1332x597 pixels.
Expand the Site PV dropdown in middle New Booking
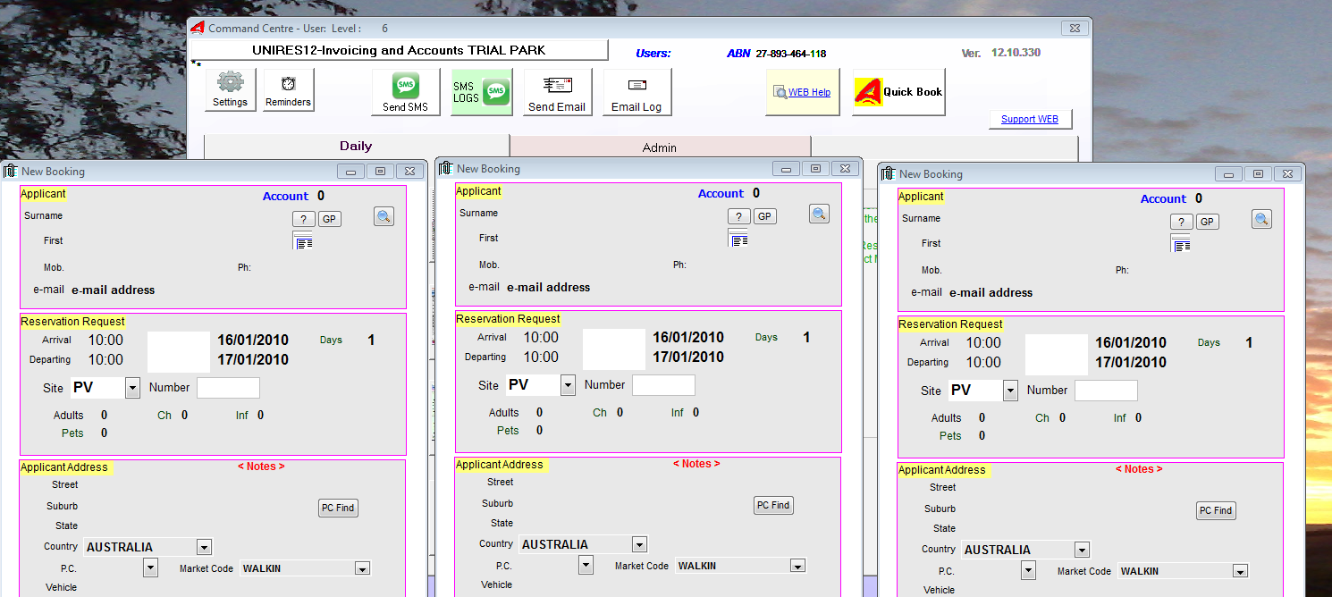click(569, 385)
